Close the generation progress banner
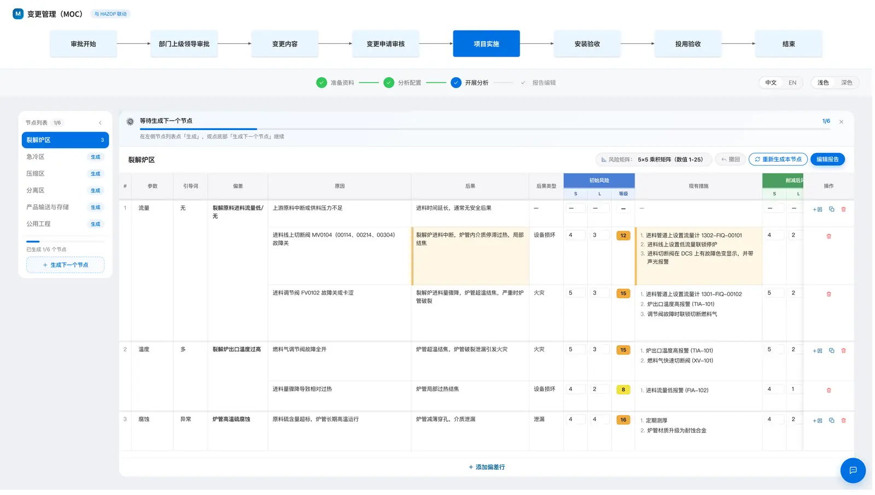Screen dimensions: 875x495 [841, 122]
